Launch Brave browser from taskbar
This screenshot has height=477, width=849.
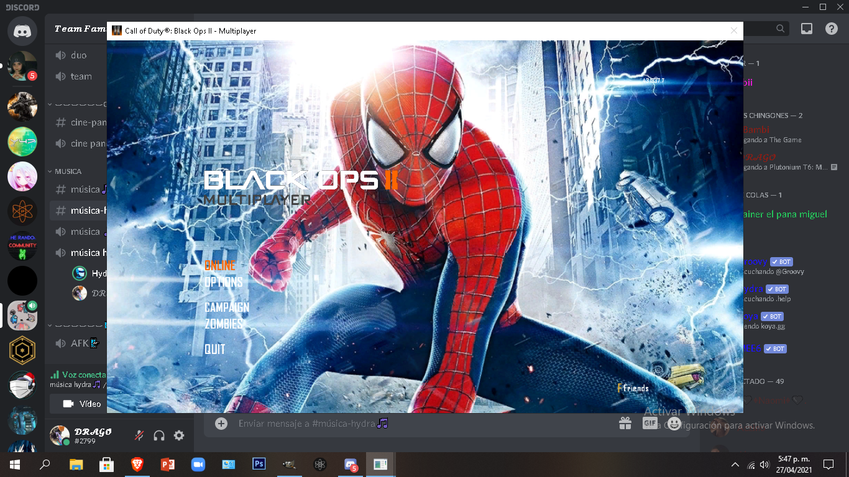click(137, 464)
